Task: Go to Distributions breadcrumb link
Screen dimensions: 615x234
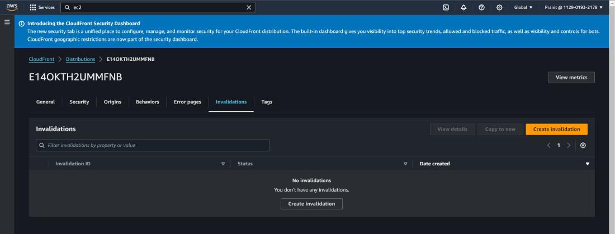Action: pos(81,59)
